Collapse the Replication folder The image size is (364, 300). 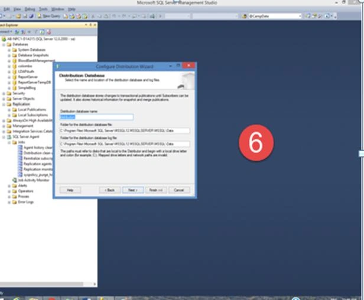coord(4,104)
